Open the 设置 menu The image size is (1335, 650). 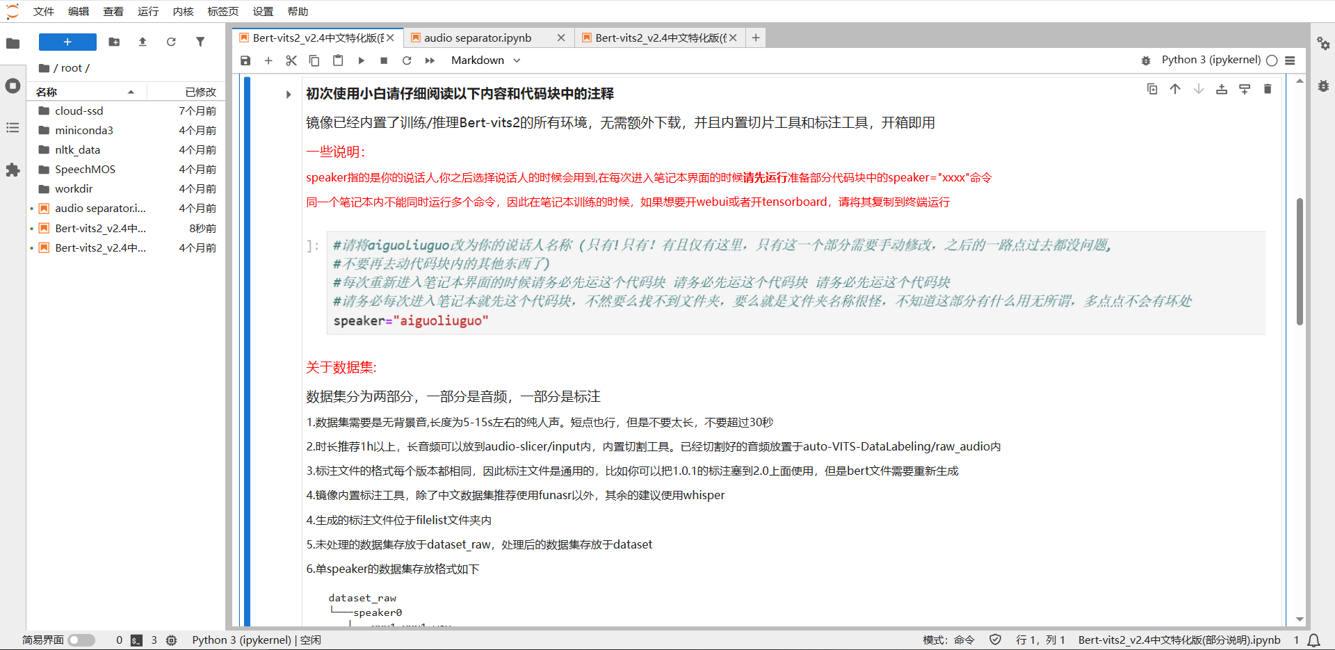[x=263, y=11]
